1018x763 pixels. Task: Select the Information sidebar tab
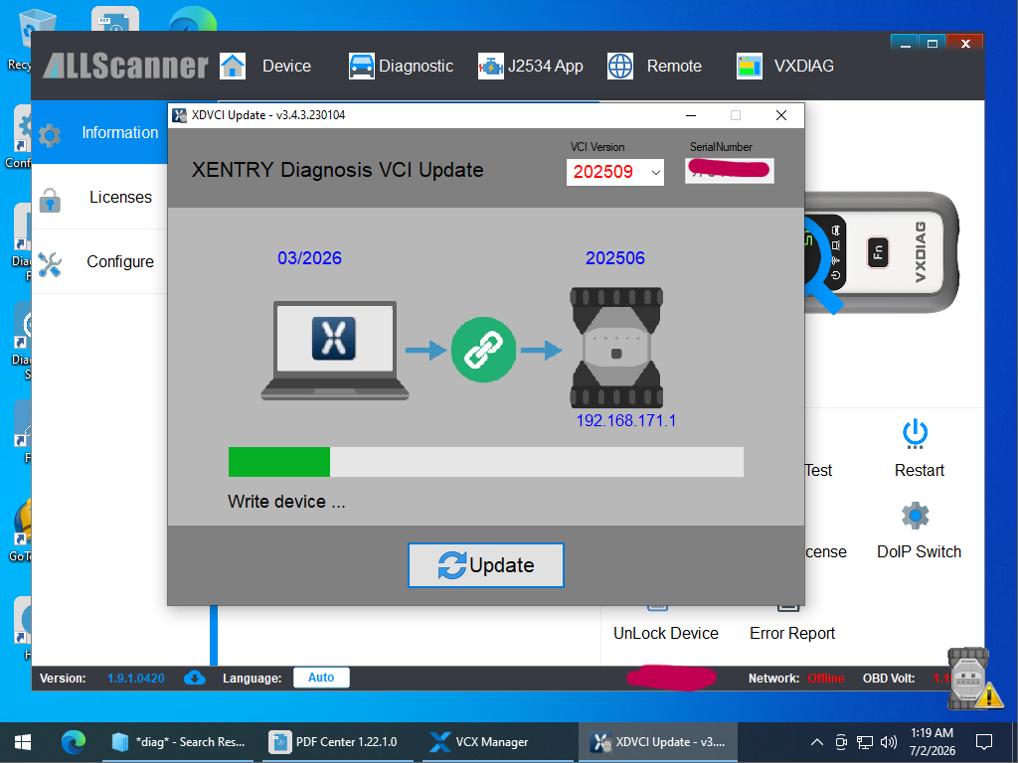pos(99,132)
